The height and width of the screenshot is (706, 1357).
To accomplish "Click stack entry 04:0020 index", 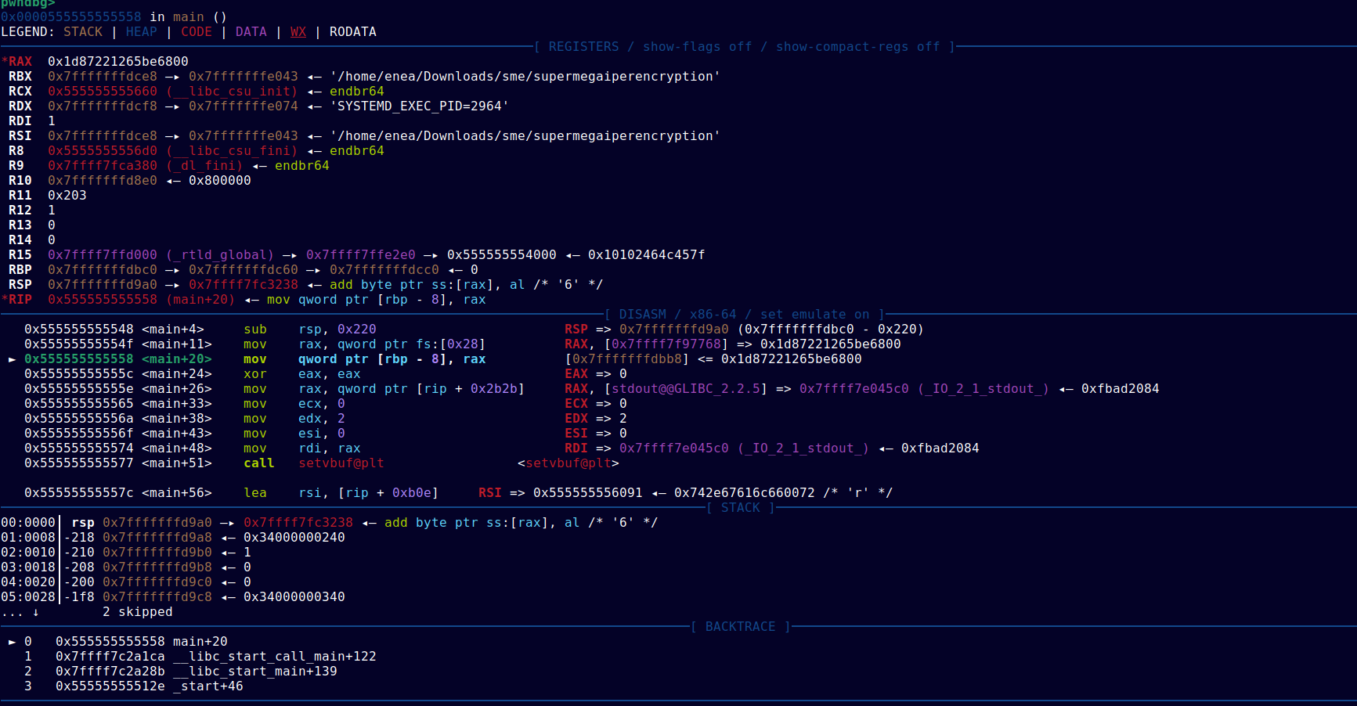I will click(x=28, y=582).
